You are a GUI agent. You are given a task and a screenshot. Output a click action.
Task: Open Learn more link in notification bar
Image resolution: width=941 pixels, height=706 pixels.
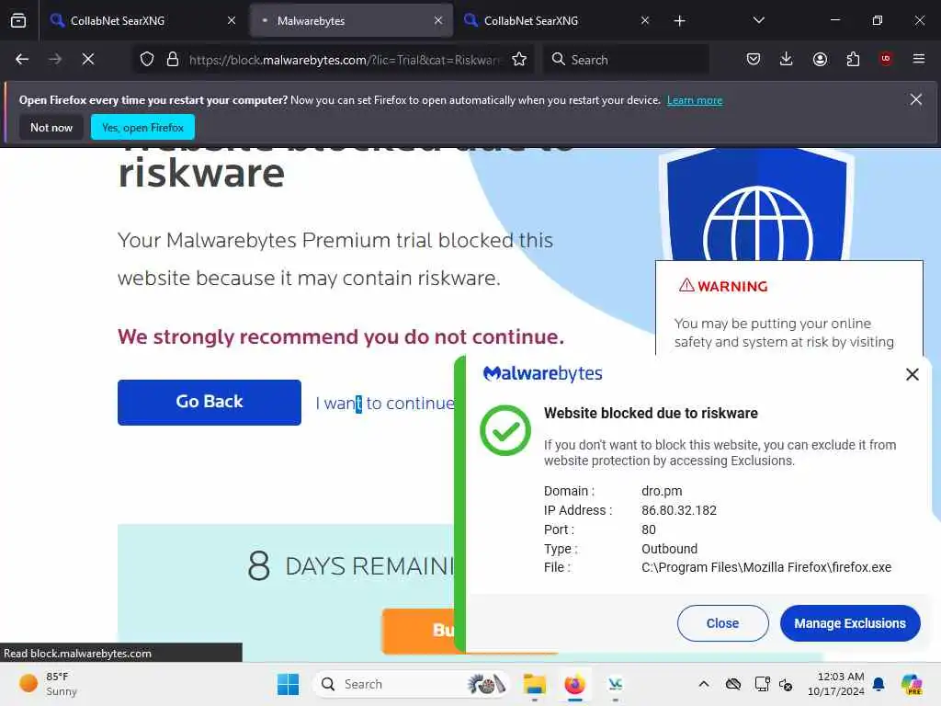pyautogui.click(x=695, y=100)
